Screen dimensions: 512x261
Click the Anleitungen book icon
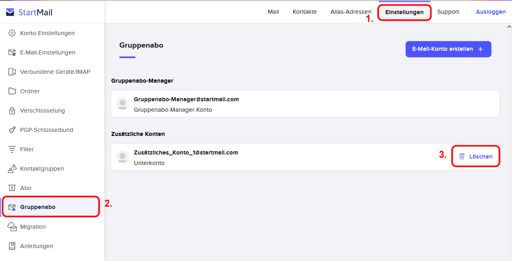(12, 246)
